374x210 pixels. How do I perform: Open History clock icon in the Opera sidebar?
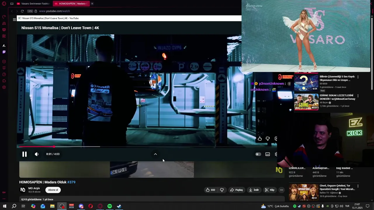pos(4,74)
